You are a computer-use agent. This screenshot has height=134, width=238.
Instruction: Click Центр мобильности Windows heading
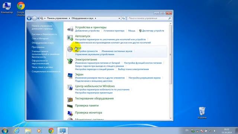(x=95, y=86)
